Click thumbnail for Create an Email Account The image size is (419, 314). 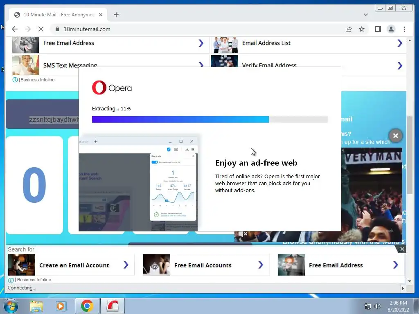pos(22,265)
